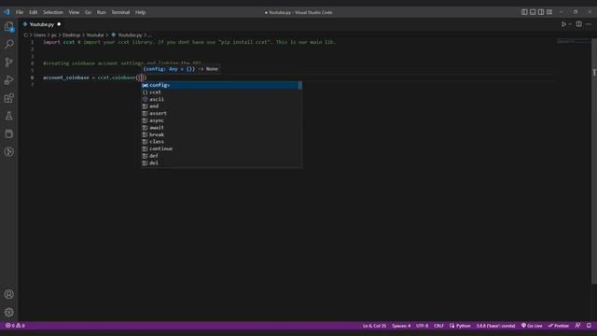Select the assert keyword suggestion
The width and height of the screenshot is (597, 336).
[222, 113]
